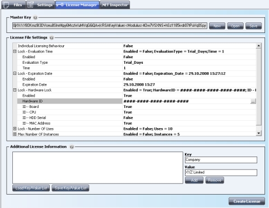Click the key icon on License Manager tab
Viewport: 269px width, 208px height.
60,5
